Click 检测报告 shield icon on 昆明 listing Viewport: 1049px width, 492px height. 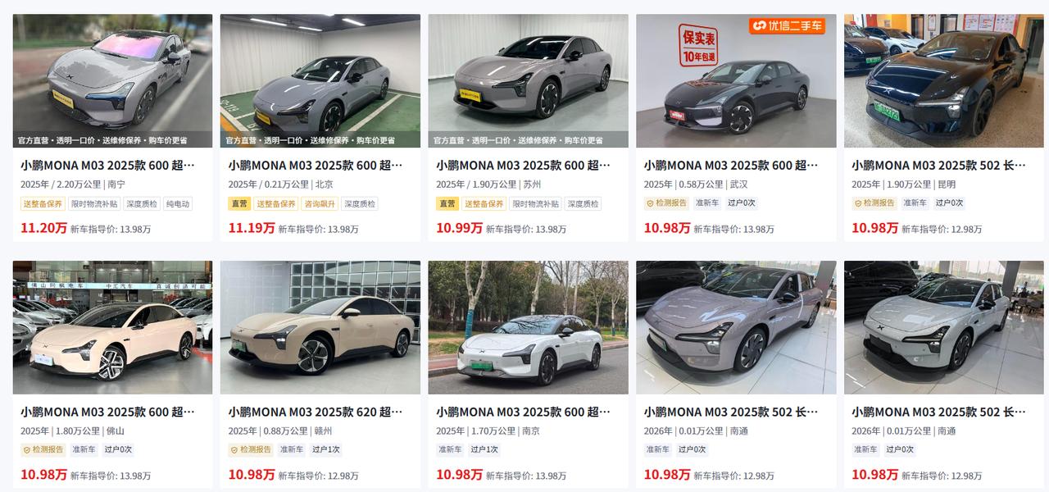tap(858, 203)
